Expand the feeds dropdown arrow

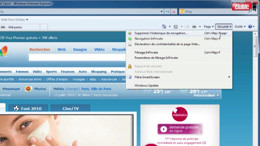click(x=182, y=27)
